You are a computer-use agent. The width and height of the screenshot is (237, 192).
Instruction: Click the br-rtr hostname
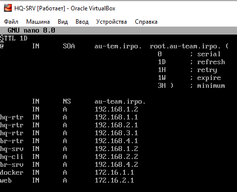click(x=12, y=141)
